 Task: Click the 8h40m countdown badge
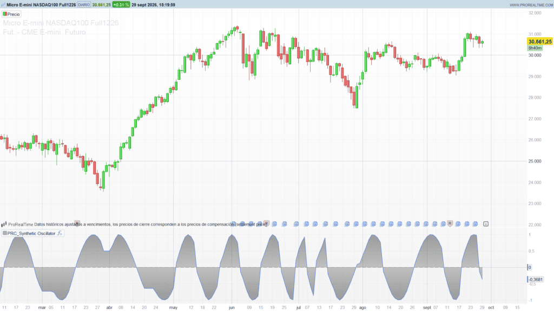pos(535,48)
